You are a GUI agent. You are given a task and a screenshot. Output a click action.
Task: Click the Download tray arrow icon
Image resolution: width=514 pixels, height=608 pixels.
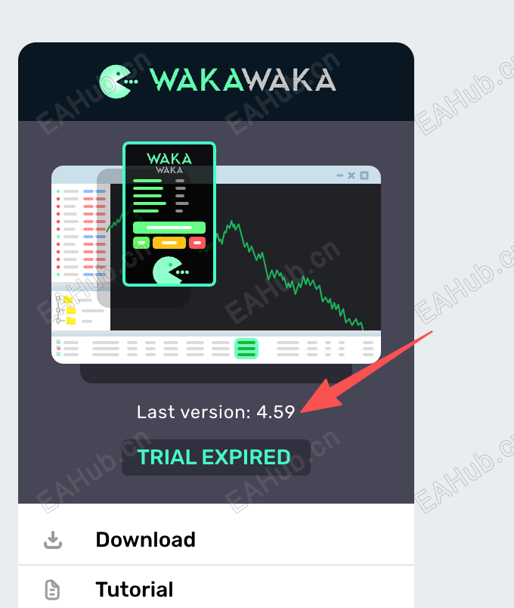click(53, 540)
